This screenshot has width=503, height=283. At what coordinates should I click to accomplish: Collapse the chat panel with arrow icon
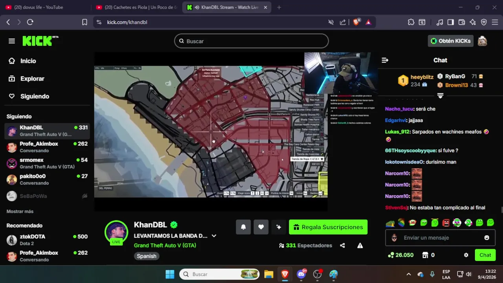[x=385, y=60]
